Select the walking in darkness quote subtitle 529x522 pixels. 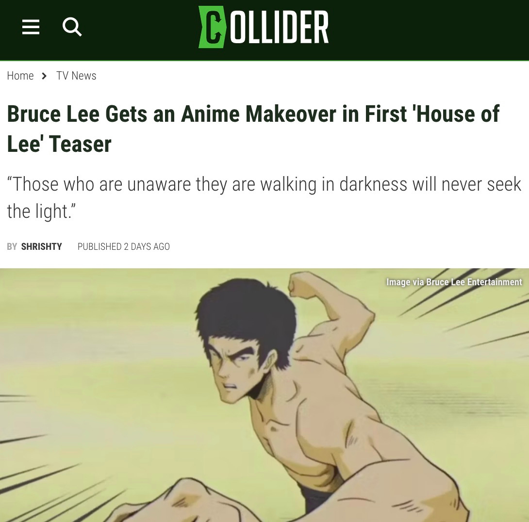[x=264, y=198]
